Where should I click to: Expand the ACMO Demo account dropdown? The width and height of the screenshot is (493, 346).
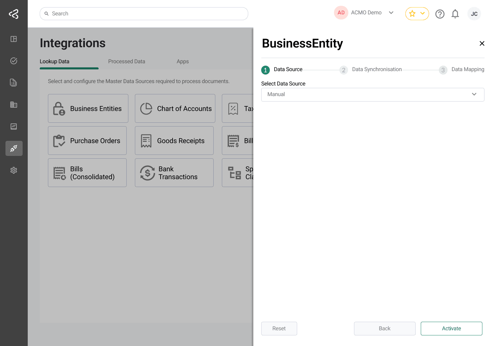391,12
